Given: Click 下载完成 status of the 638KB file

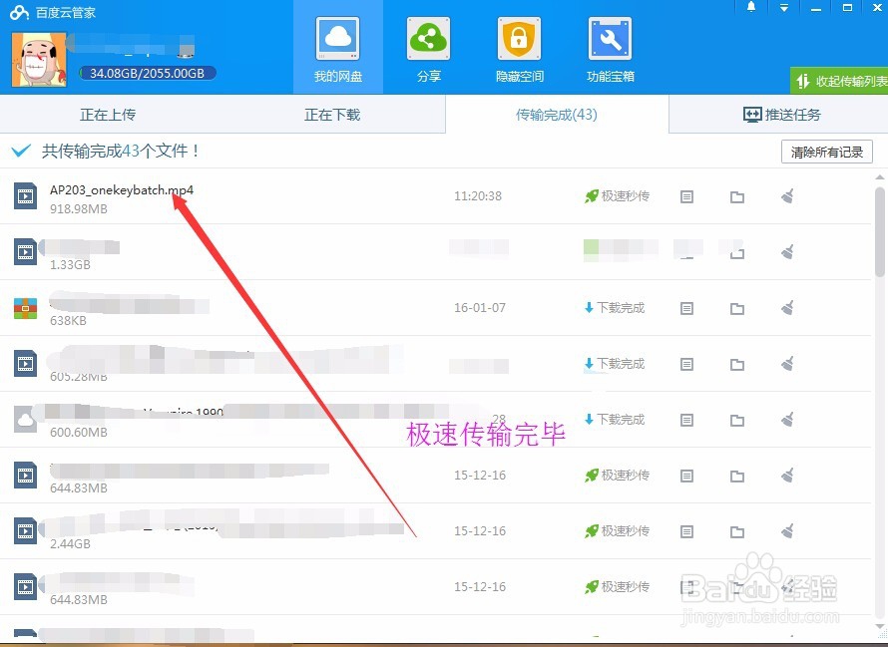Looking at the screenshot, I should point(615,308).
